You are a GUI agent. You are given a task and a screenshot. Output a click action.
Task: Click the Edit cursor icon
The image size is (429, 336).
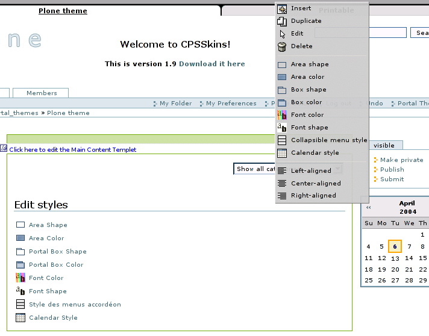[282, 34]
